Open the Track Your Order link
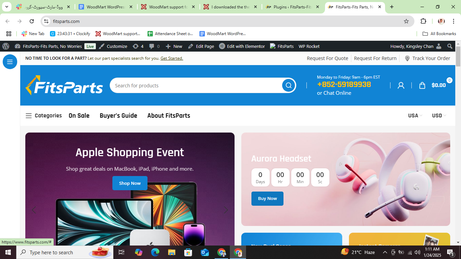The width and height of the screenshot is (461, 259). coord(427,58)
